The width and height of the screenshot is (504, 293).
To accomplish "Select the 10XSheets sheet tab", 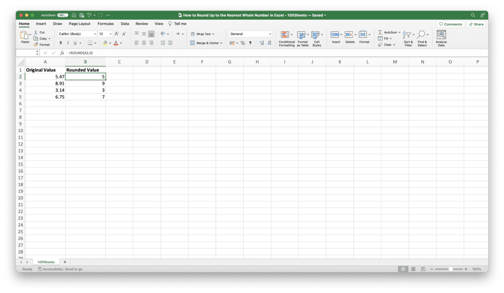I will click(x=46, y=262).
